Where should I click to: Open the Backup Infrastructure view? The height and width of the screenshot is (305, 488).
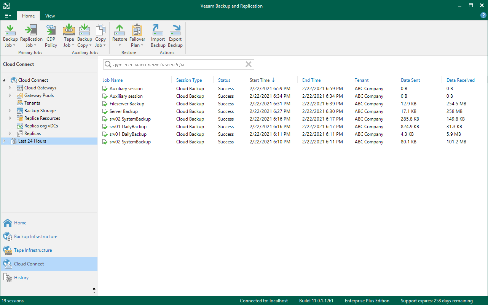(x=49, y=237)
